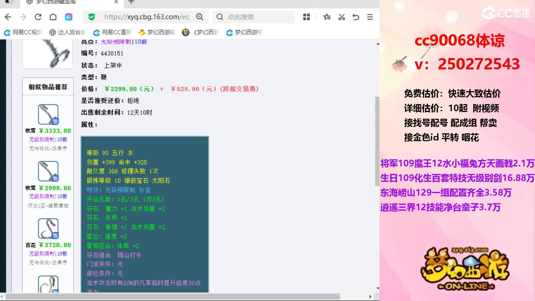535x301 pixels.
Task: Click the undo restore arrow icon
Action: pyautogui.click(x=356, y=17)
